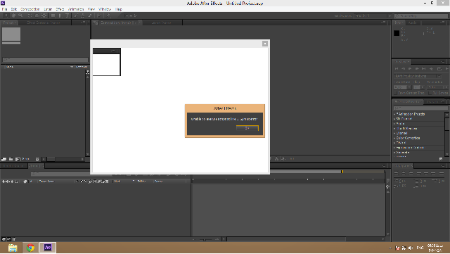Select the Zoom magnifier tool

pos(20,15)
